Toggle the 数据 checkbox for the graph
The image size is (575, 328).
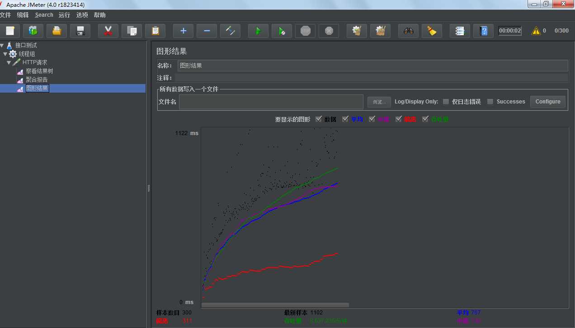tap(320, 119)
